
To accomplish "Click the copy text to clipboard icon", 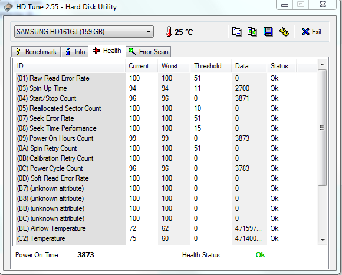I will coord(236,32).
